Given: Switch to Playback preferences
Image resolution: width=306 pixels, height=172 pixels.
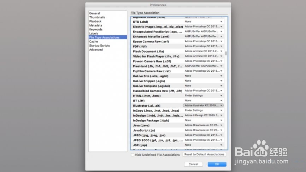Looking at the screenshot, I should coord(95,22).
